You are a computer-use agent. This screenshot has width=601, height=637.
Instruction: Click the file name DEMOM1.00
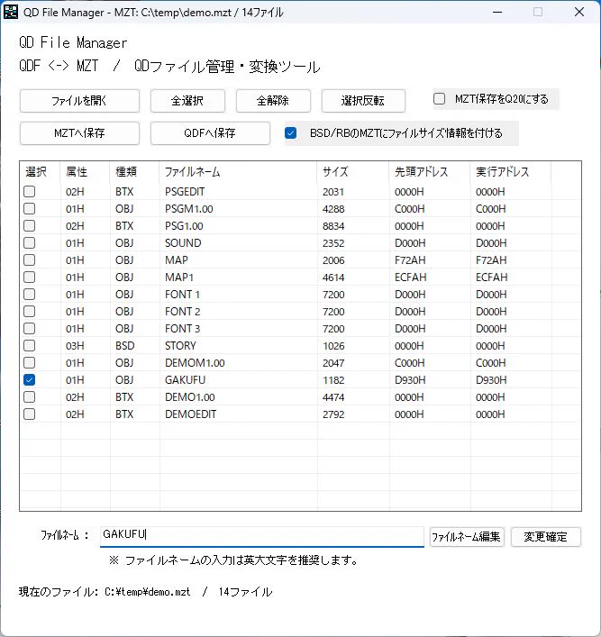pos(195,363)
